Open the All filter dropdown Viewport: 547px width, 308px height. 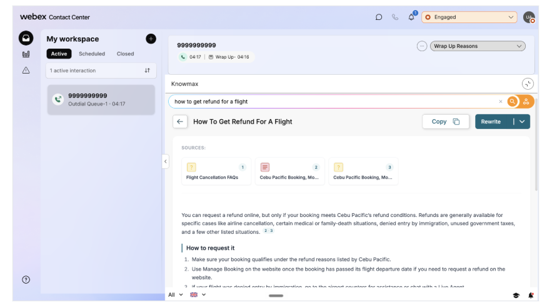(176, 295)
